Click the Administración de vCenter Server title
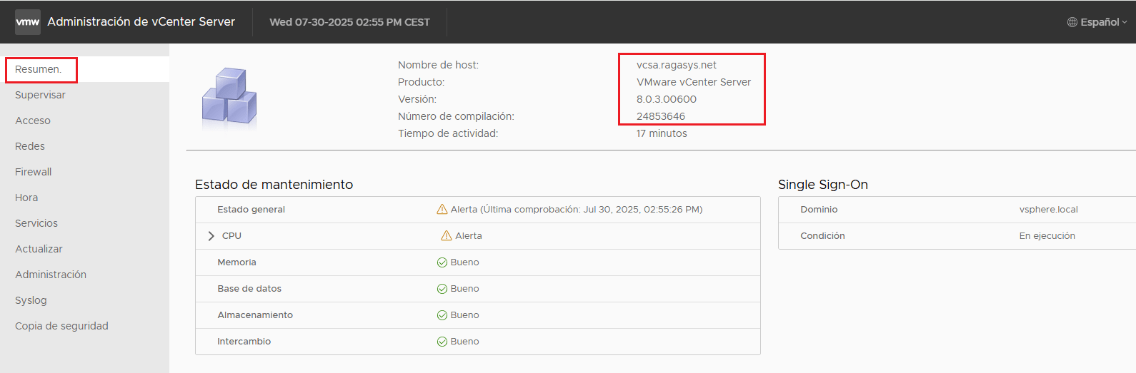Screen dimensions: 1136x373 (x=141, y=22)
